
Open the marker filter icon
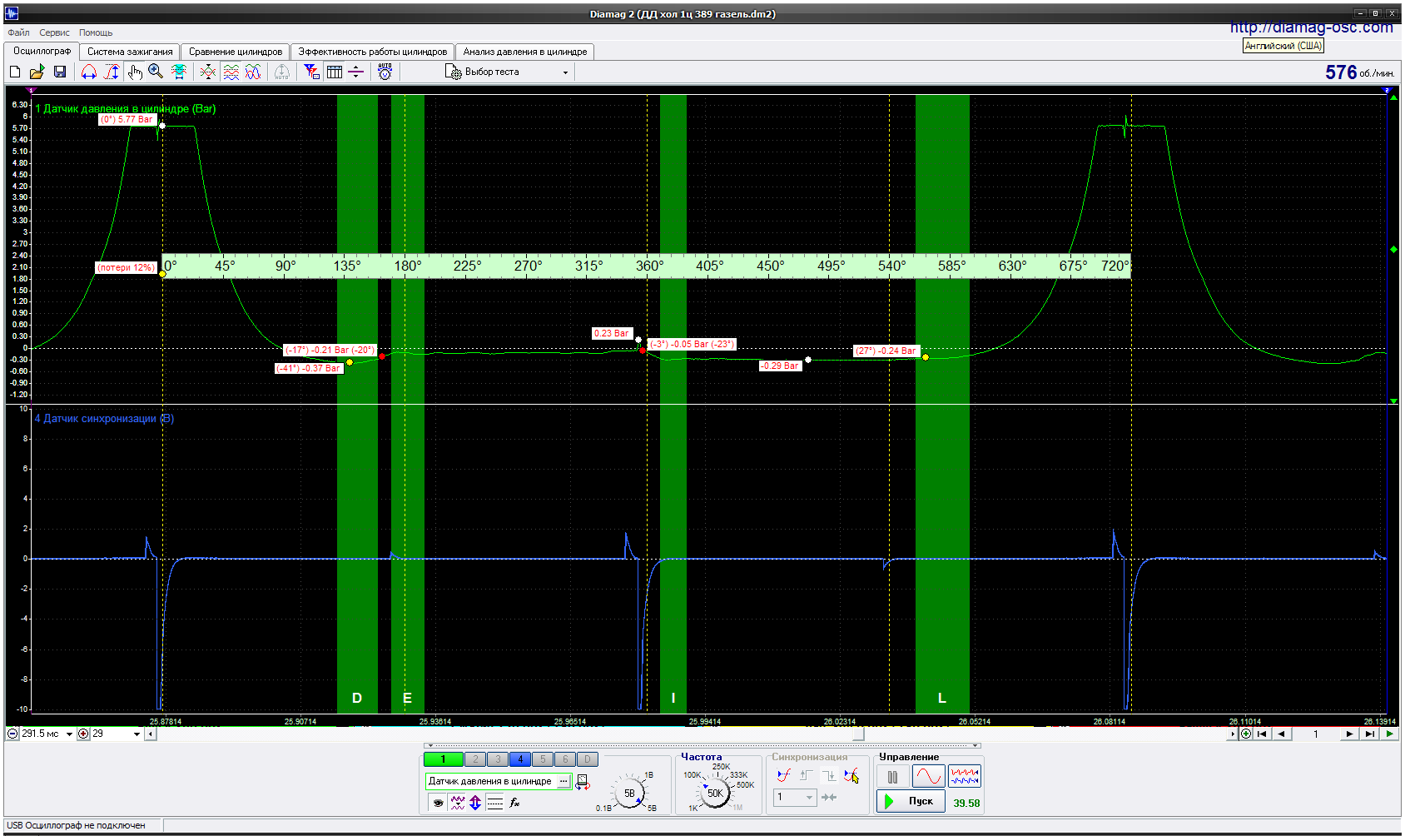(311, 72)
